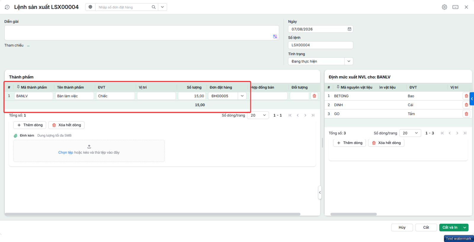Delete the BETONG material row

[x=466, y=96]
